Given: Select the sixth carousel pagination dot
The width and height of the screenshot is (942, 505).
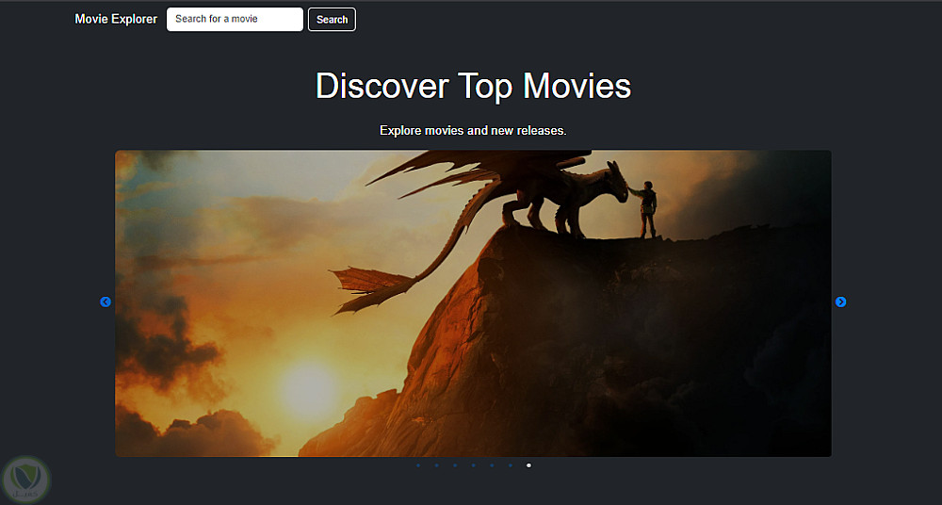Looking at the screenshot, I should click(x=511, y=465).
